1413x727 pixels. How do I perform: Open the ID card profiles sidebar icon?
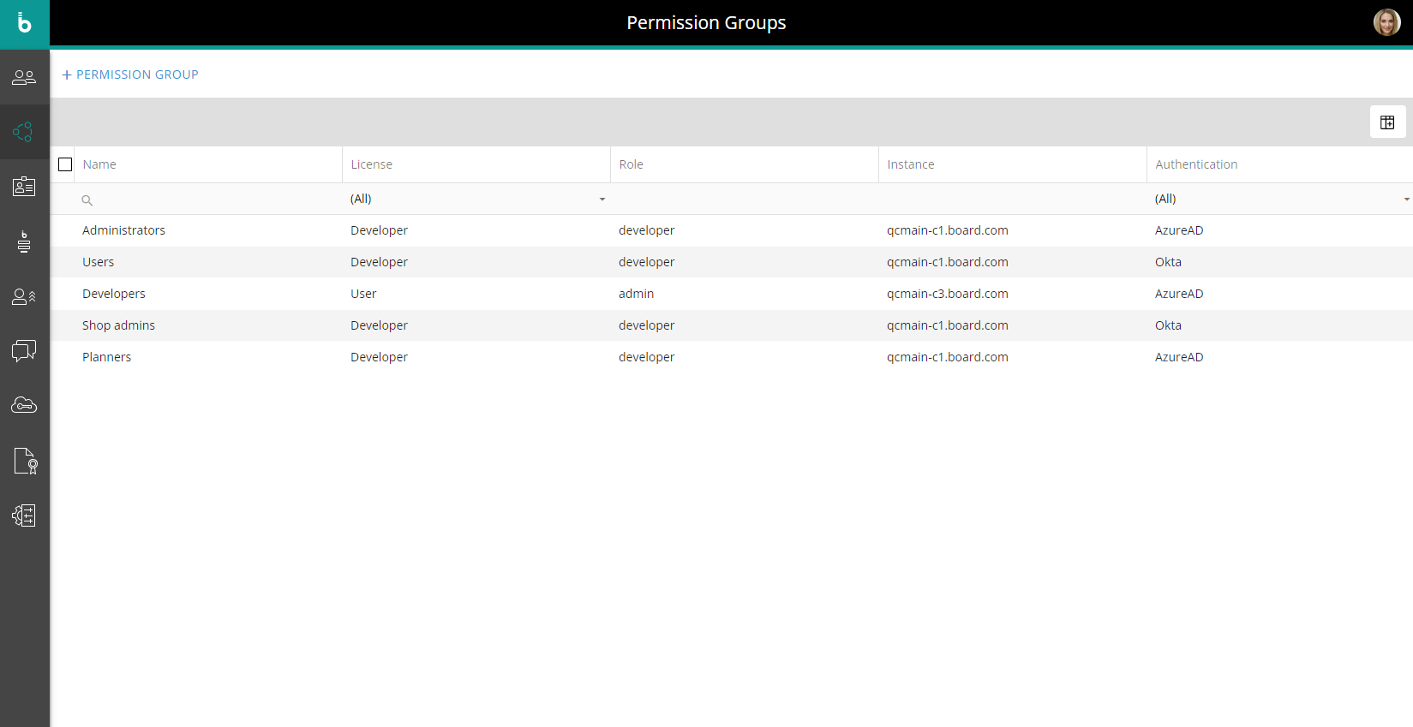24,187
